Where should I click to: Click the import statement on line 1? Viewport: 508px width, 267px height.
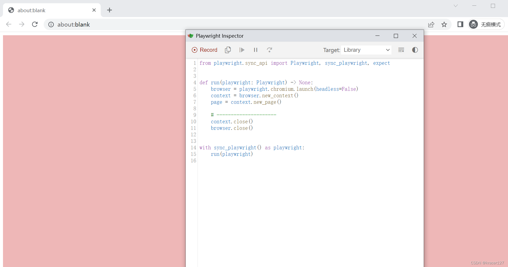point(295,63)
